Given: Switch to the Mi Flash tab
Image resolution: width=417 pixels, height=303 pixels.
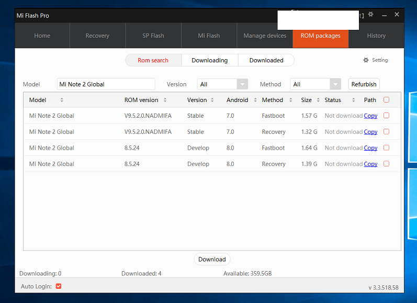Looking at the screenshot, I should (x=209, y=36).
